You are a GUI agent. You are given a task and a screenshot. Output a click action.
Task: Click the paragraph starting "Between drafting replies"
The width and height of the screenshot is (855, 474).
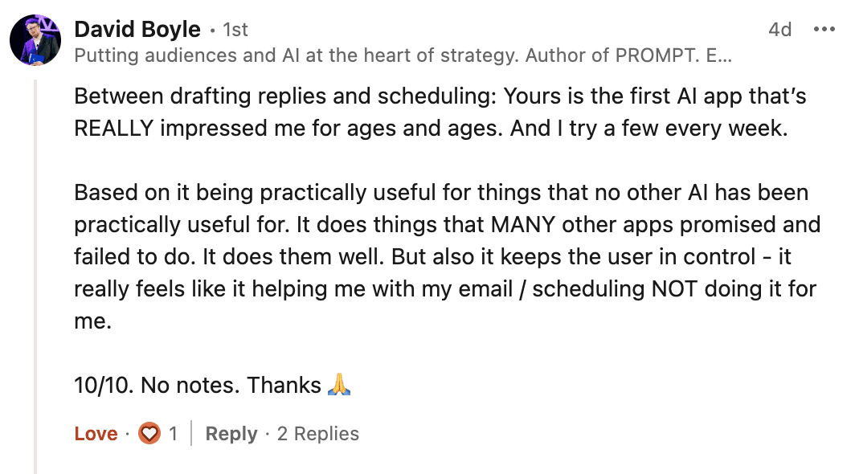pos(434,112)
